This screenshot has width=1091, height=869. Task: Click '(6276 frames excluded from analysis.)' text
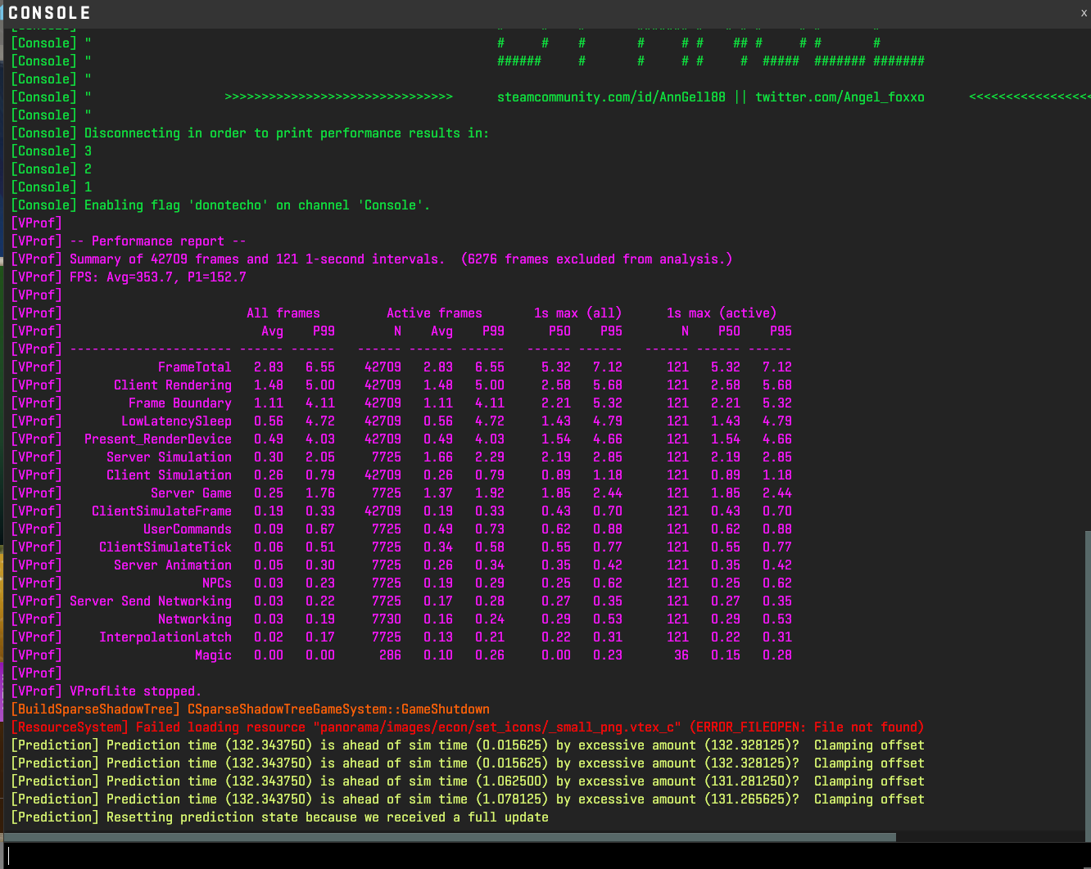coord(596,259)
